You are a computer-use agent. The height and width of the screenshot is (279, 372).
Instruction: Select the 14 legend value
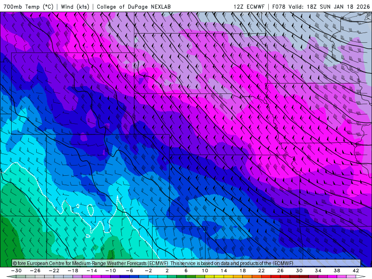tap(224, 271)
